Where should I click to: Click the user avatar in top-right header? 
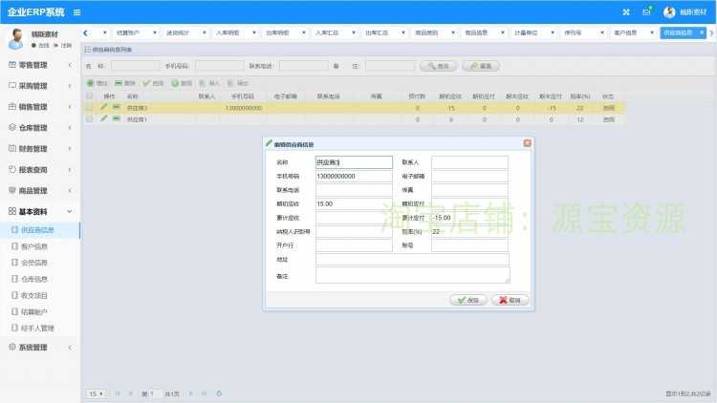pyautogui.click(x=669, y=12)
